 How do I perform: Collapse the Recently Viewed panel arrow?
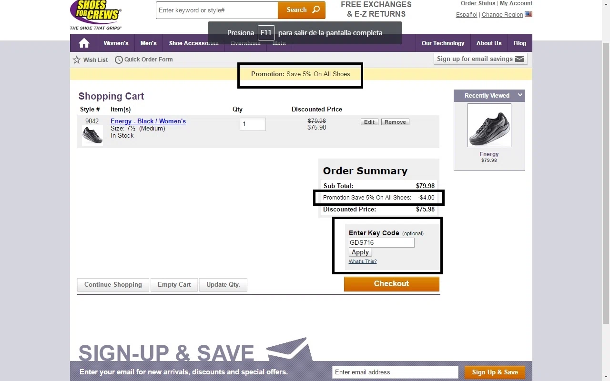tap(520, 95)
